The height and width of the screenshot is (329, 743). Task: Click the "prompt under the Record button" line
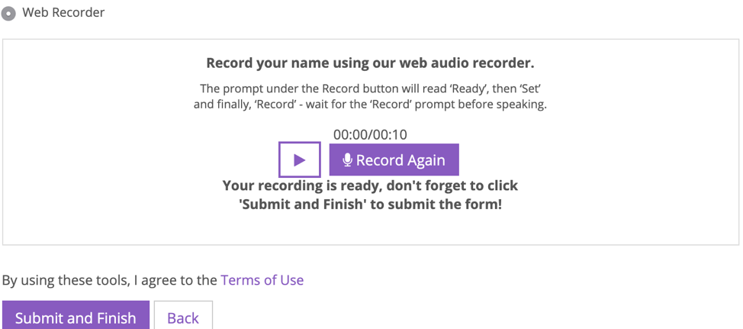(x=370, y=89)
